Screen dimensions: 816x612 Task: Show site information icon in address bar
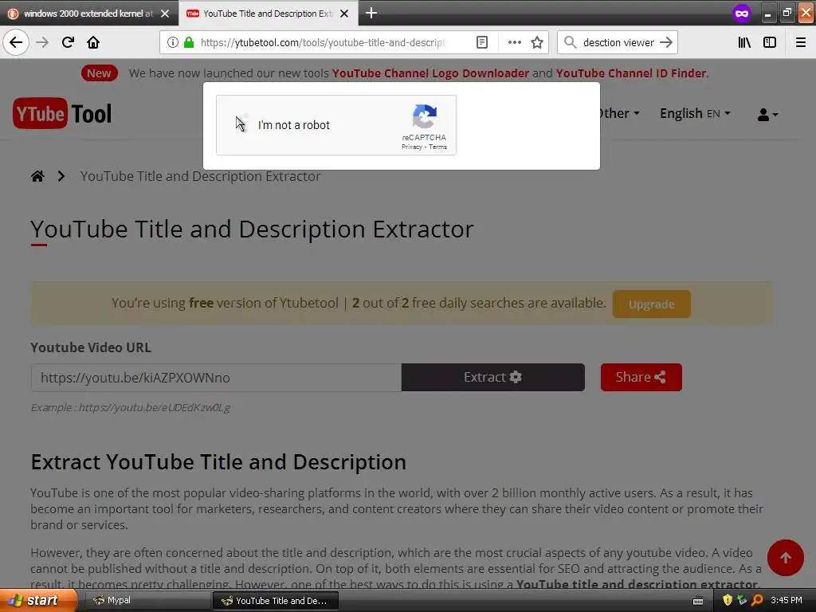173,42
